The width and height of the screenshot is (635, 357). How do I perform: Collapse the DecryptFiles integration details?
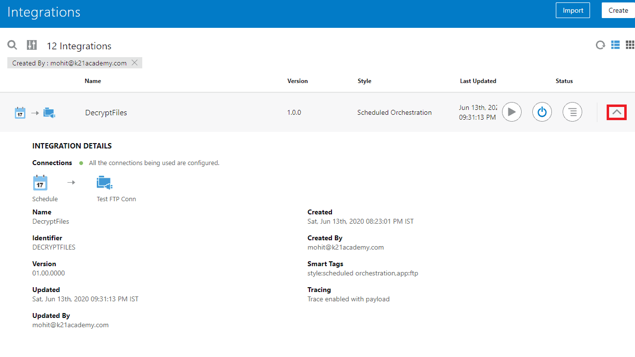click(616, 112)
